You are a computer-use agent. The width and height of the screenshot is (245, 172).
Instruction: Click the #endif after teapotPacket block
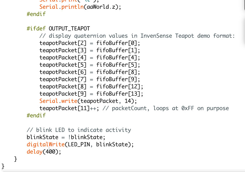(36, 116)
